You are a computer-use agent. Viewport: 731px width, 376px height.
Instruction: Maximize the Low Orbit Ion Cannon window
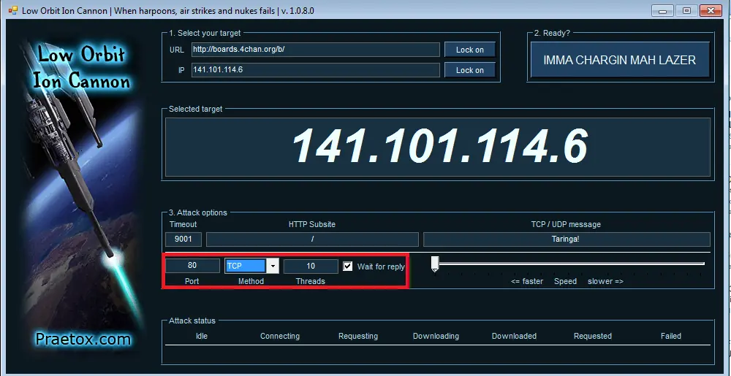tap(686, 10)
